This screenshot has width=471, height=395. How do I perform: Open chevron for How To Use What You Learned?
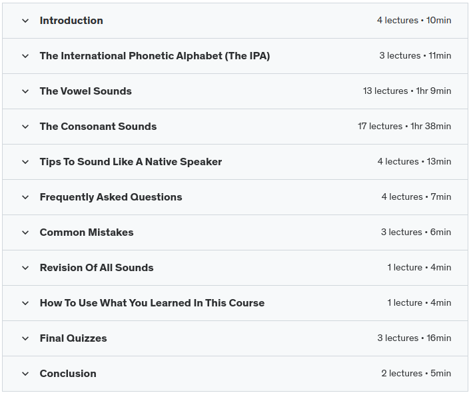[x=25, y=303]
